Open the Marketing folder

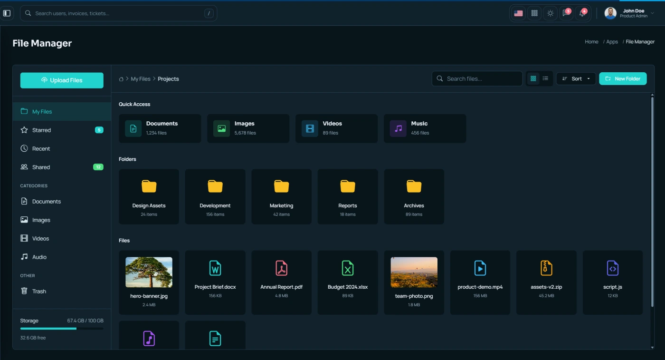point(281,196)
